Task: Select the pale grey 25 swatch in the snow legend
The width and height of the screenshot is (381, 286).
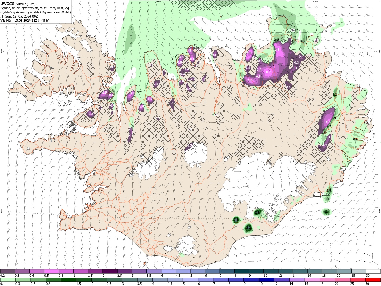Action: pyautogui.click(x=359, y=271)
